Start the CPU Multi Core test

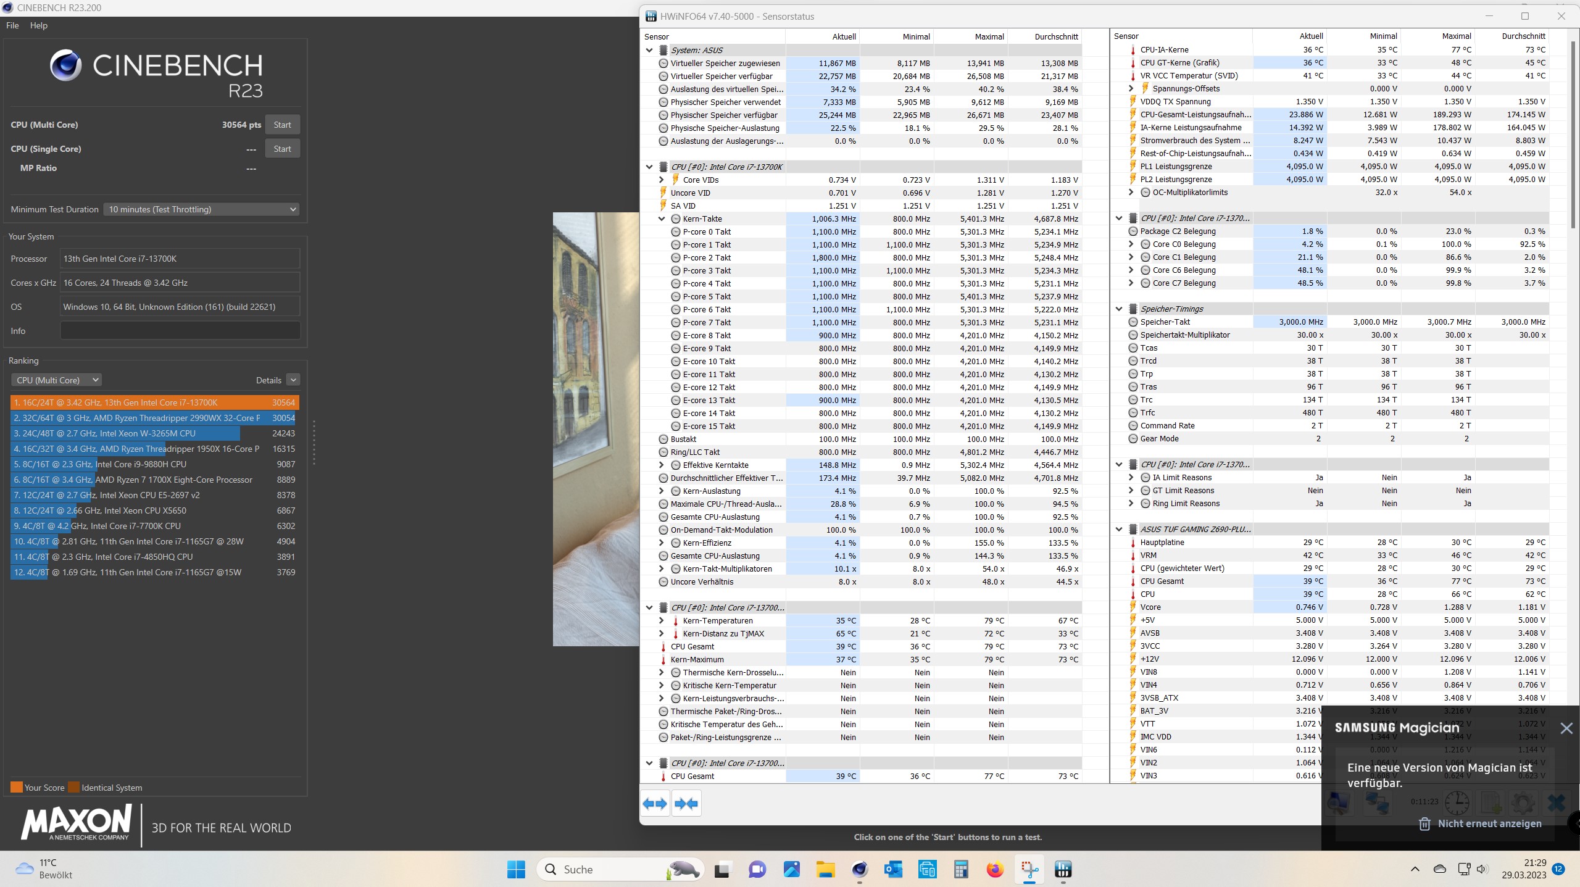point(282,125)
